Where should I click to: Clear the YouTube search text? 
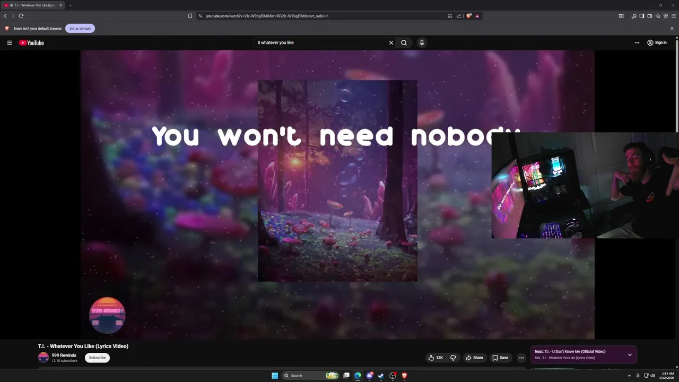coord(391,42)
